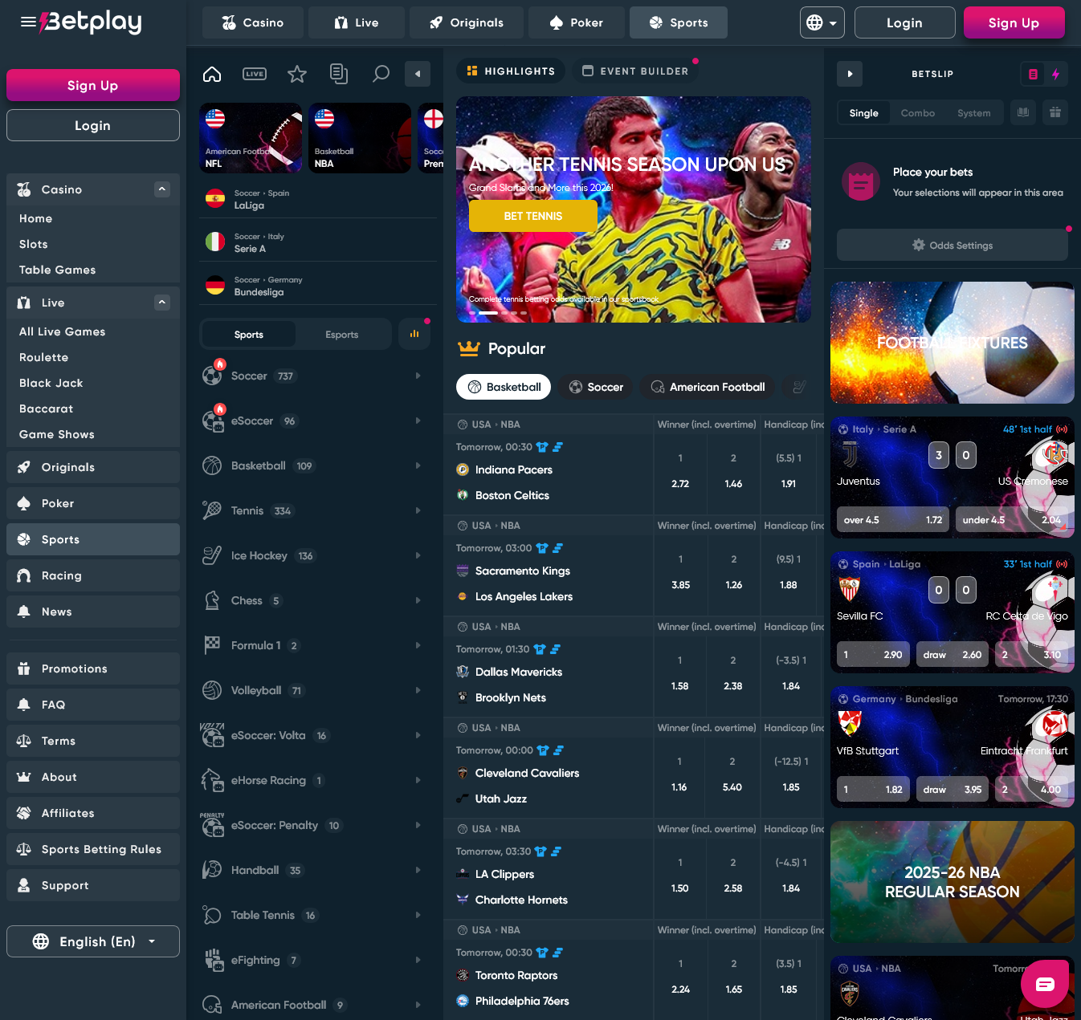Switch betslip to the System tab

(x=974, y=113)
